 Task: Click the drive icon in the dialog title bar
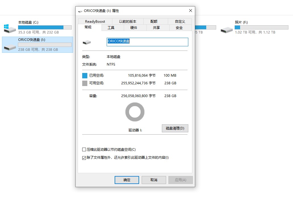tap(80, 11)
